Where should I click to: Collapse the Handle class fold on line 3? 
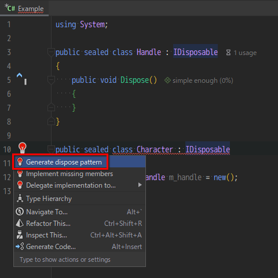click(x=51, y=52)
